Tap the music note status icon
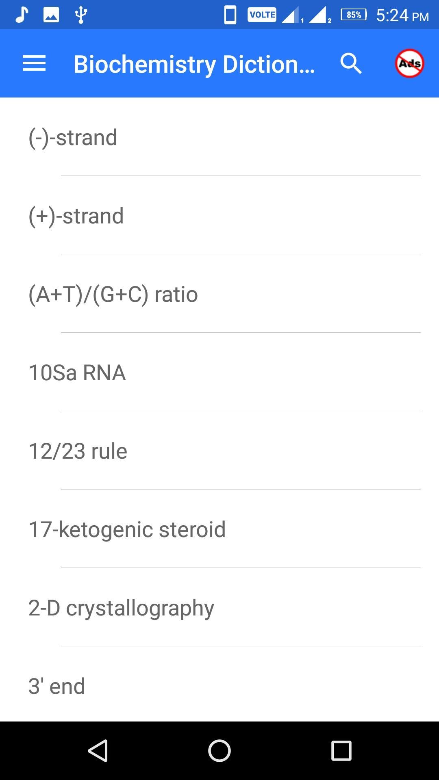This screenshot has width=439, height=780. tap(22, 15)
